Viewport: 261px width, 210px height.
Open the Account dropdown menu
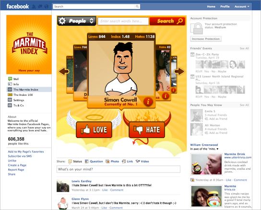[242, 7]
